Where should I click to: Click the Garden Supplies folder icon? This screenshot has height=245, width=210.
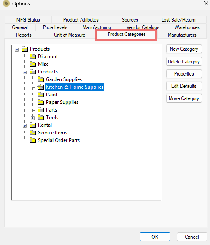click(x=41, y=79)
